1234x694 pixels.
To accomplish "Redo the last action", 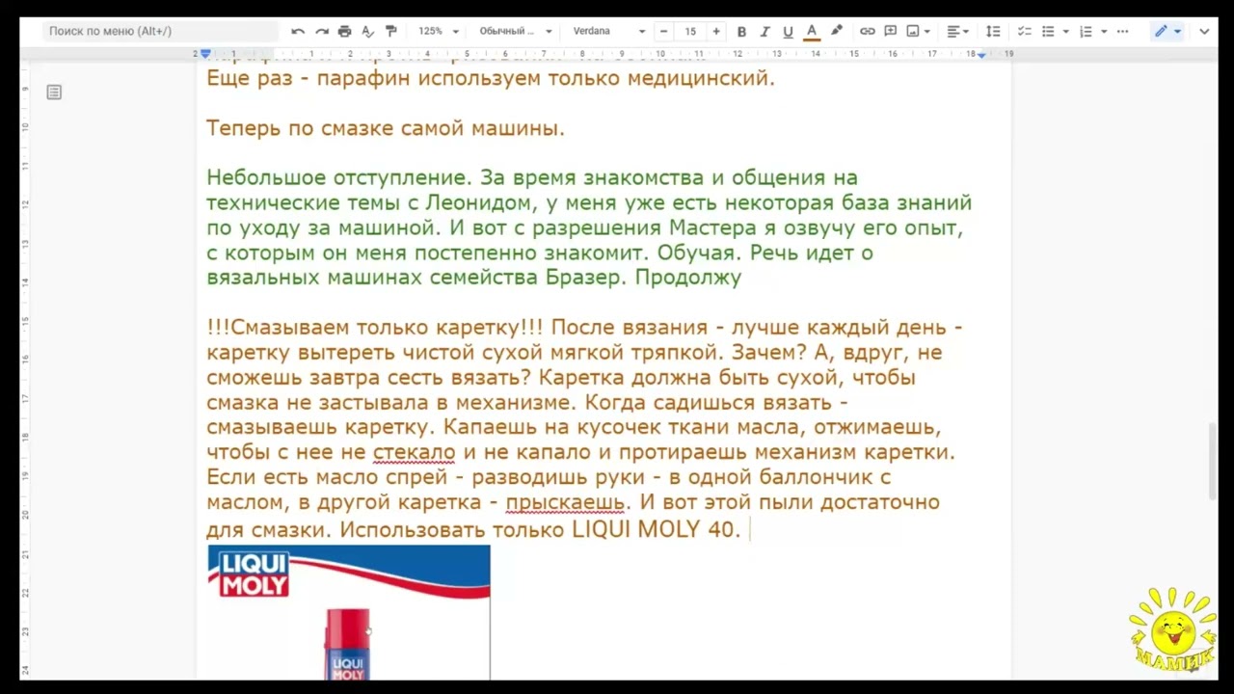I will click(x=321, y=31).
